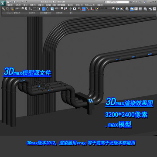Open the Material Editor
Viewport: 157px width, 157px height.
click(x=145, y=9)
